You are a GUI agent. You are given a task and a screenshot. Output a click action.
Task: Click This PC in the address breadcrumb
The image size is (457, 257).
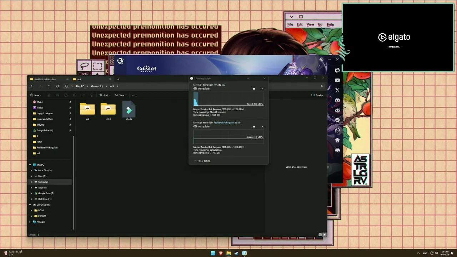pyautogui.click(x=80, y=86)
